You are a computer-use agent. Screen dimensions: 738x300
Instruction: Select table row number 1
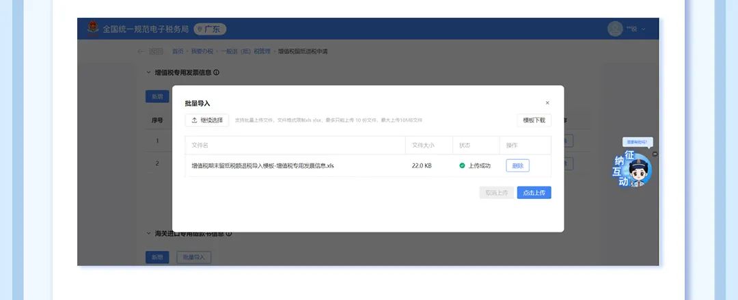[x=157, y=141]
